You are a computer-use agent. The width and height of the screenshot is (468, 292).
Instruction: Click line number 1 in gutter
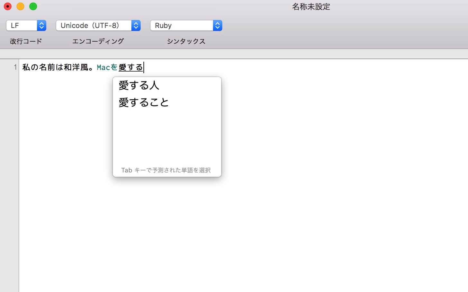[15, 67]
